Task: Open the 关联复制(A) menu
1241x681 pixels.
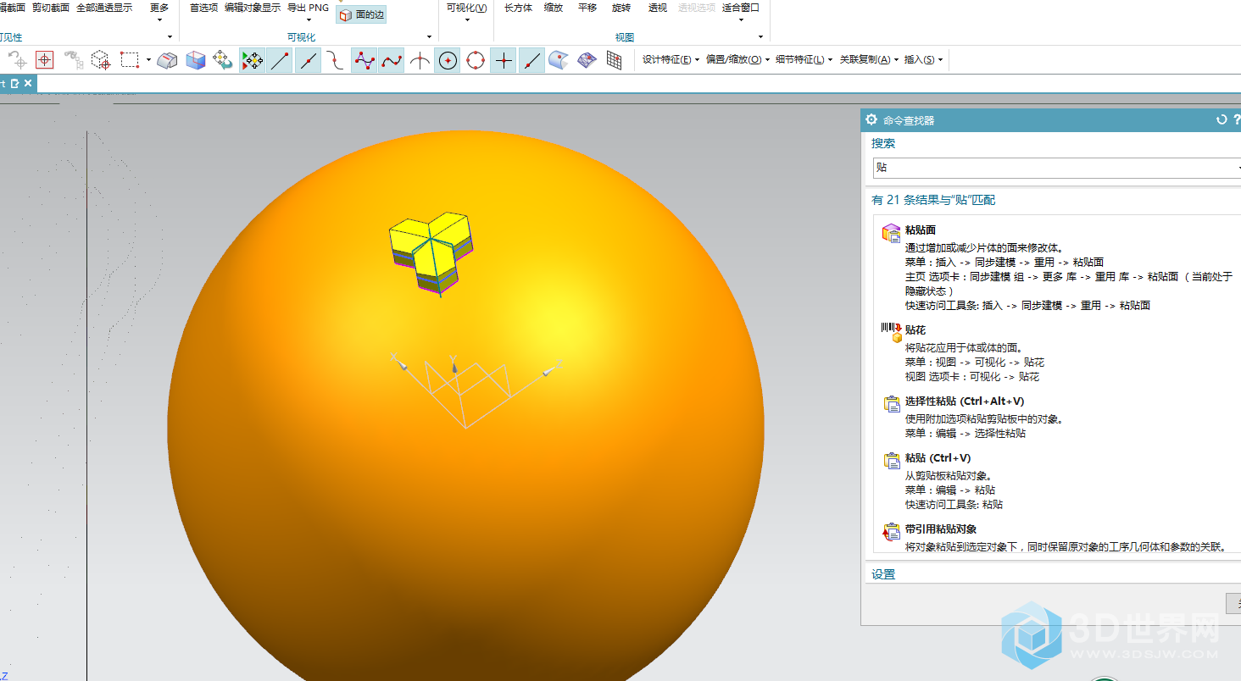Action: click(869, 59)
